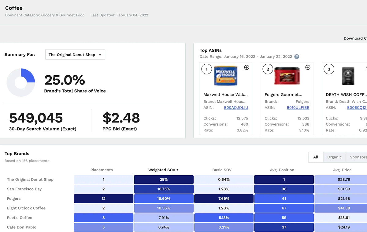Click the 3.21% Basic SOV cell
367x232 pixels.
(x=224, y=227)
